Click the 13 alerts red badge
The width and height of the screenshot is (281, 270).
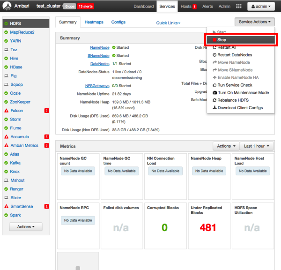coord(86,7)
